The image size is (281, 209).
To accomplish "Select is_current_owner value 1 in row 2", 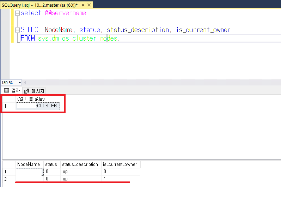I will click(121, 179).
